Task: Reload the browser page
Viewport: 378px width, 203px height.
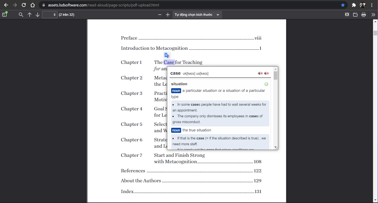Action: point(24,5)
